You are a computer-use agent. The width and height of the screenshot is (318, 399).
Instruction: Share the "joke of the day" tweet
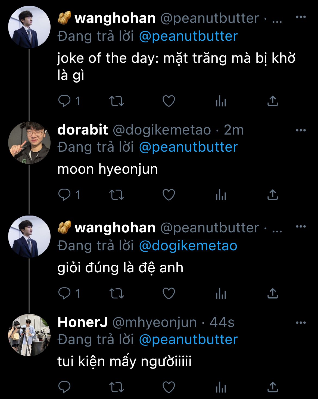pos(273,101)
